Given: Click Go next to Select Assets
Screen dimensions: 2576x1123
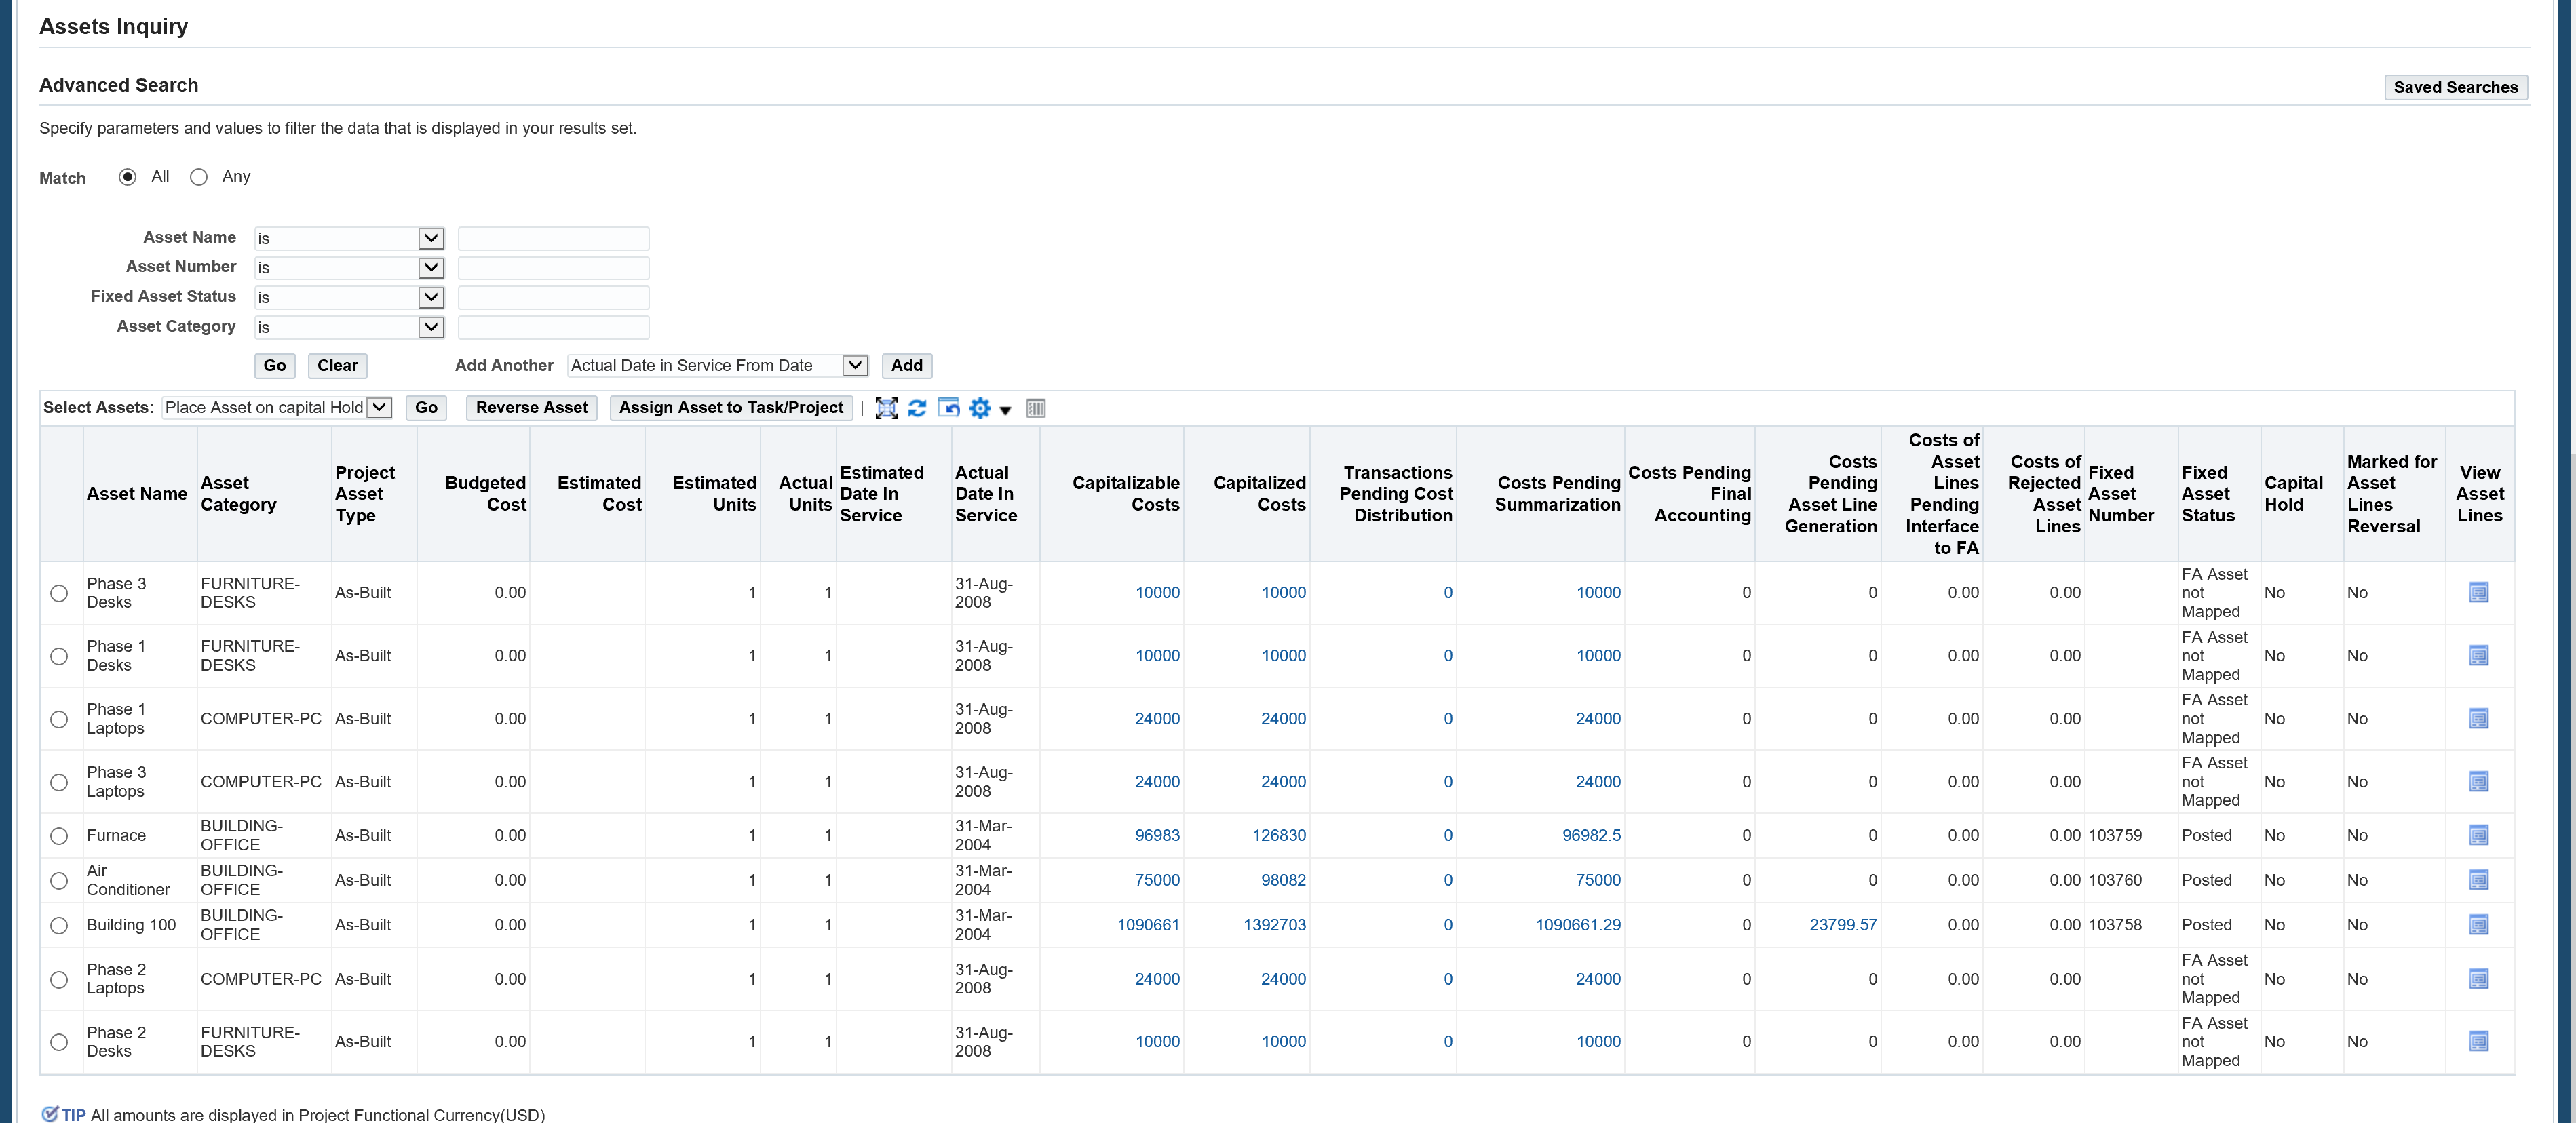Looking at the screenshot, I should point(426,408).
